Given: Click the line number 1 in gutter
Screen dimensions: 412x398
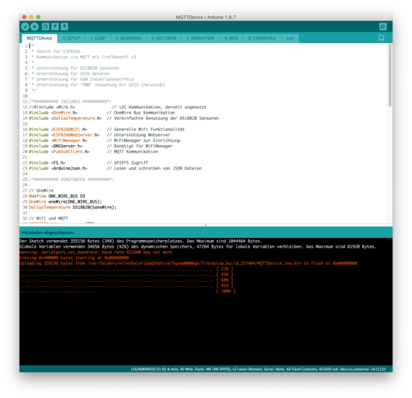Looking at the screenshot, I should [26, 46].
